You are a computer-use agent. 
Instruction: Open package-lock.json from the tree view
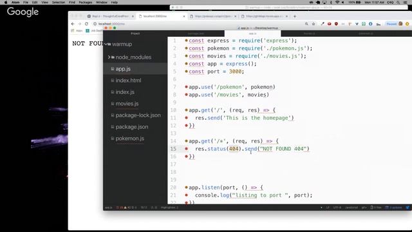135,115
